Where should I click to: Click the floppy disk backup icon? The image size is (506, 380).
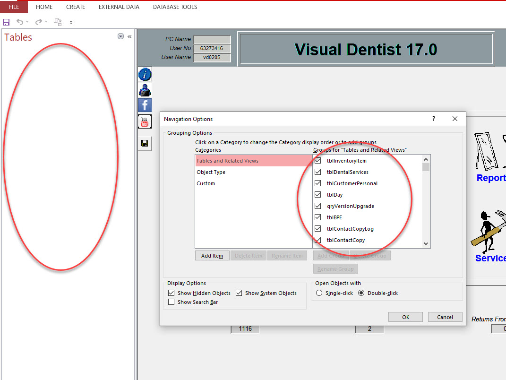pos(145,143)
